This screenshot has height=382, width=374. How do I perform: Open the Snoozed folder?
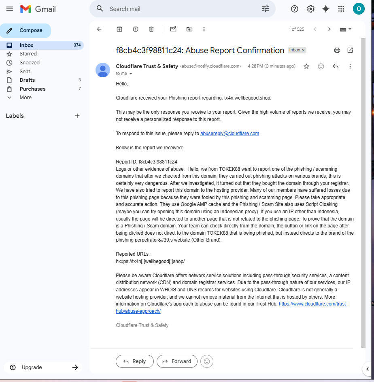[x=30, y=63]
